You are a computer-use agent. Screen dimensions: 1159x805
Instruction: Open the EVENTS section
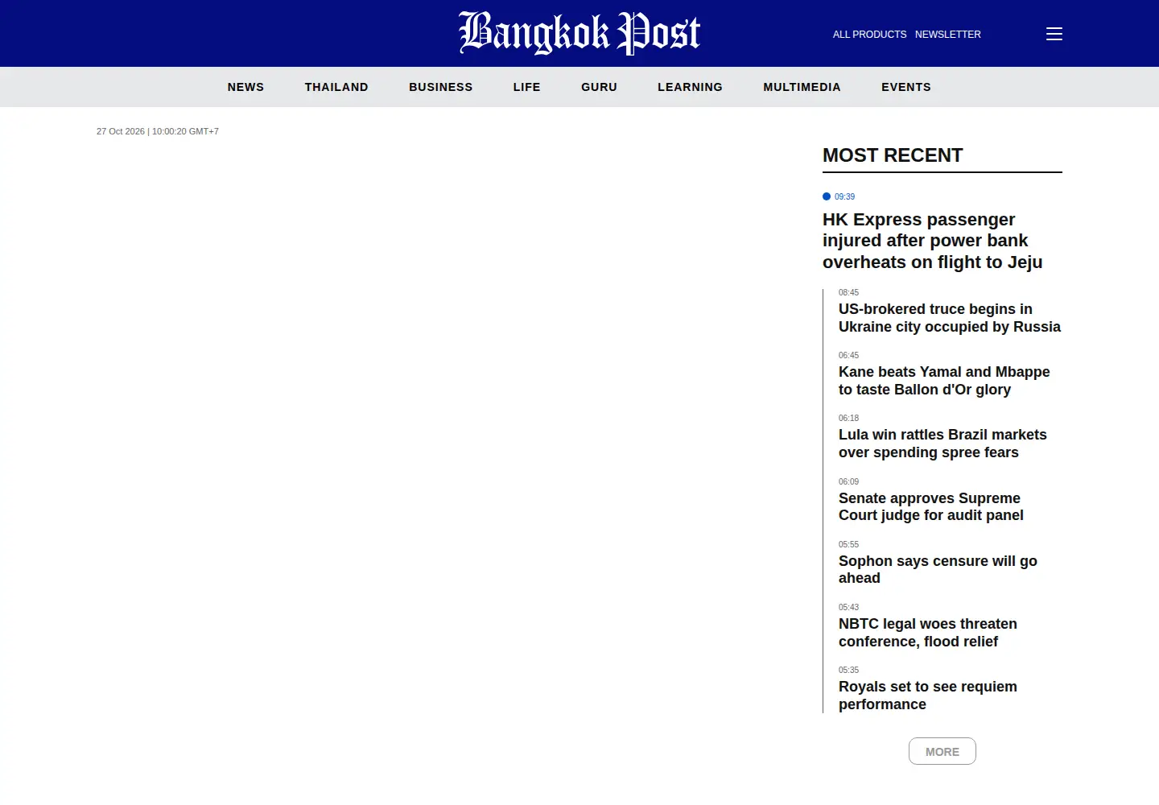(906, 87)
